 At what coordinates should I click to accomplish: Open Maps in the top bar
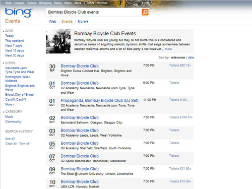(x=68, y=3)
